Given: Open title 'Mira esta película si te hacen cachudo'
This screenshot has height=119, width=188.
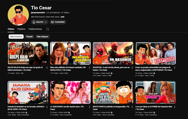Looking at the screenshot, I should [x=68, y=69].
